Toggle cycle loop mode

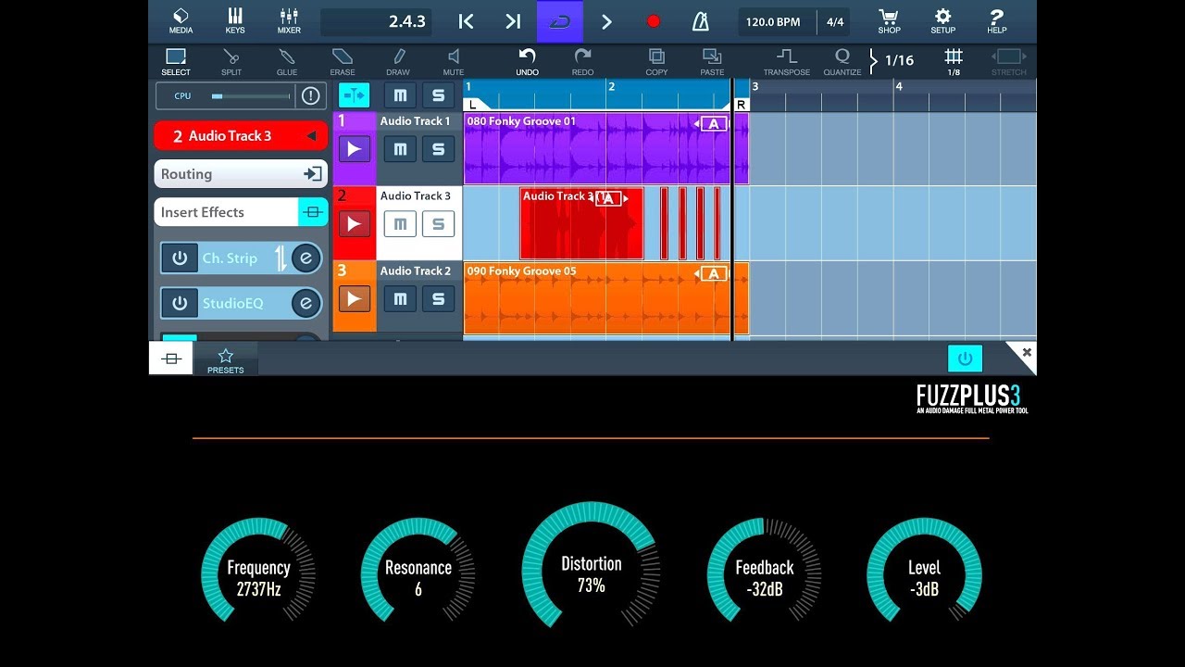(560, 21)
